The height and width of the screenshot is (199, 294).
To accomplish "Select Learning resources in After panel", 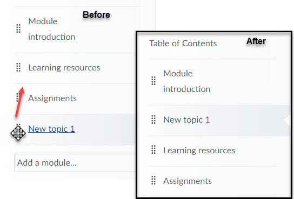I will coord(199,150).
